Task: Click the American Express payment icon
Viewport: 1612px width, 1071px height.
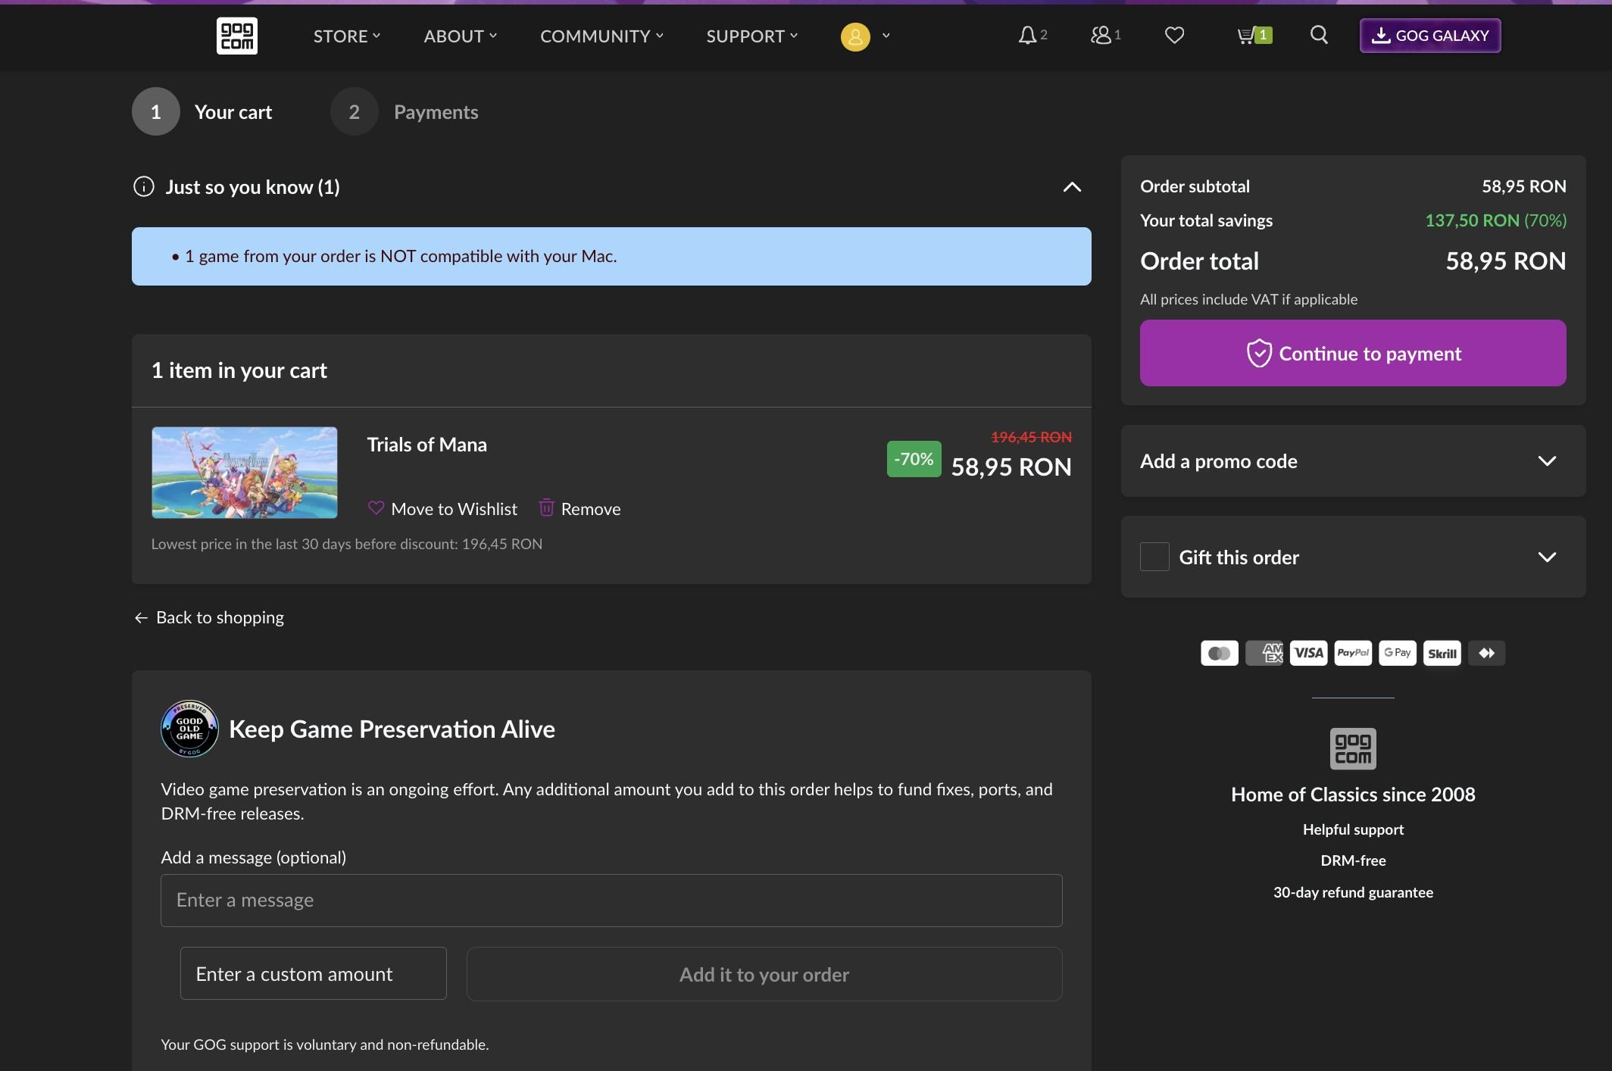Action: (x=1264, y=653)
